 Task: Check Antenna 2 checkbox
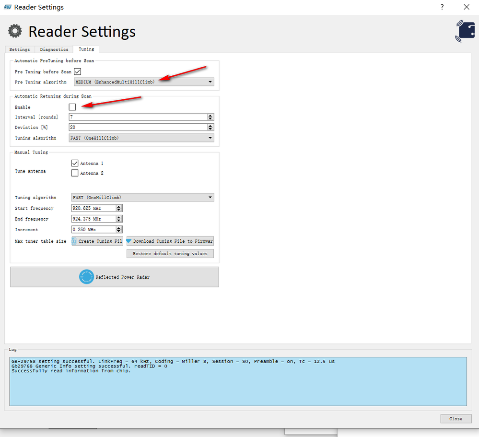[x=75, y=173]
